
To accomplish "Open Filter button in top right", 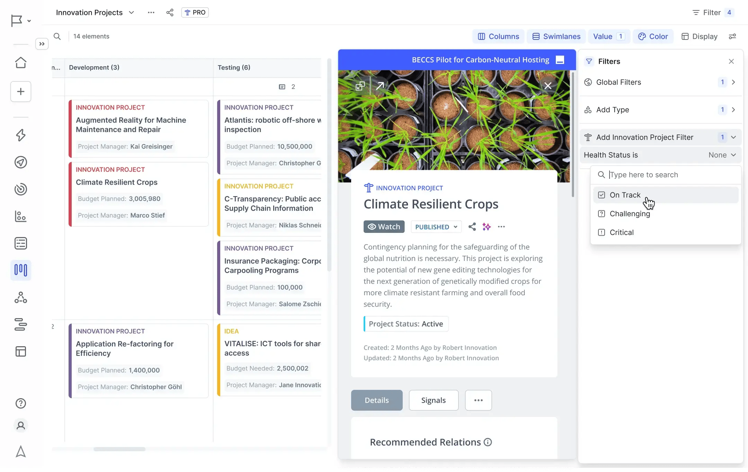I will (713, 12).
